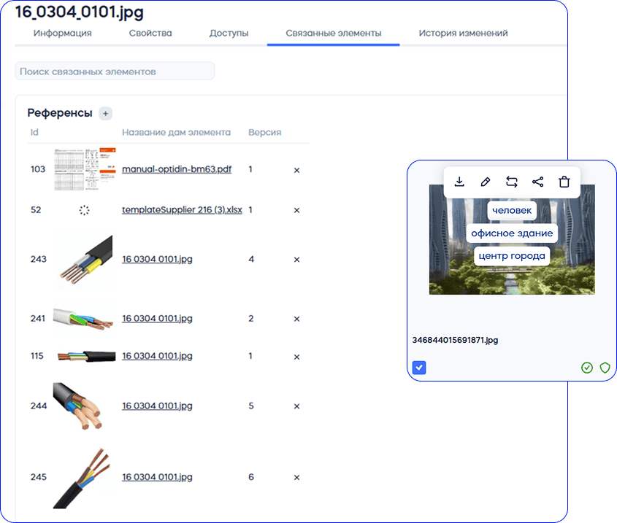Click the pencil edit icon
Screen dimensions: 617x523
click(x=485, y=182)
